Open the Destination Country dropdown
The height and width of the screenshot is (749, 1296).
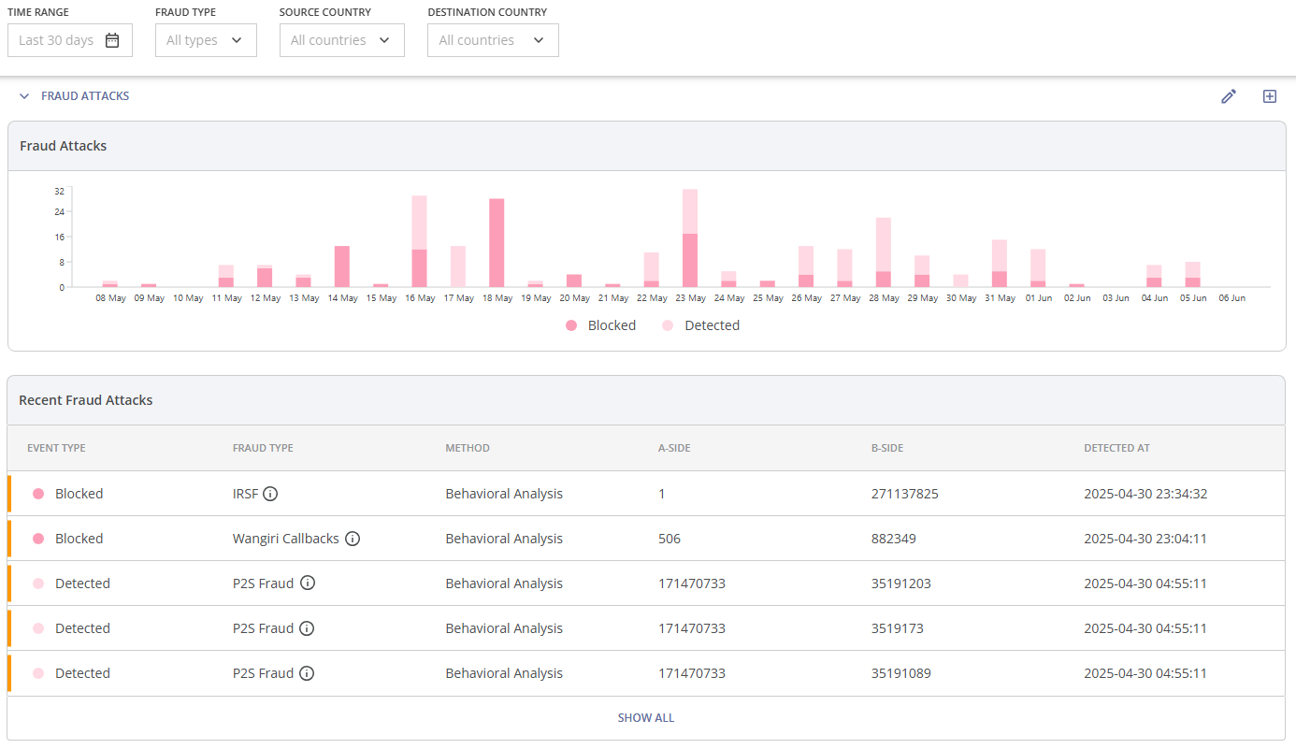tap(493, 40)
